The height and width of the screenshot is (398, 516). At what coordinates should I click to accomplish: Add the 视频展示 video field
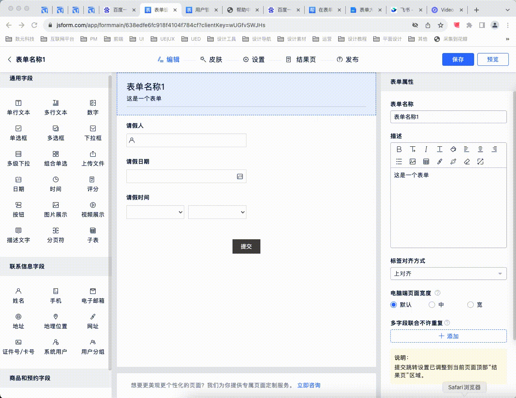[x=93, y=205]
